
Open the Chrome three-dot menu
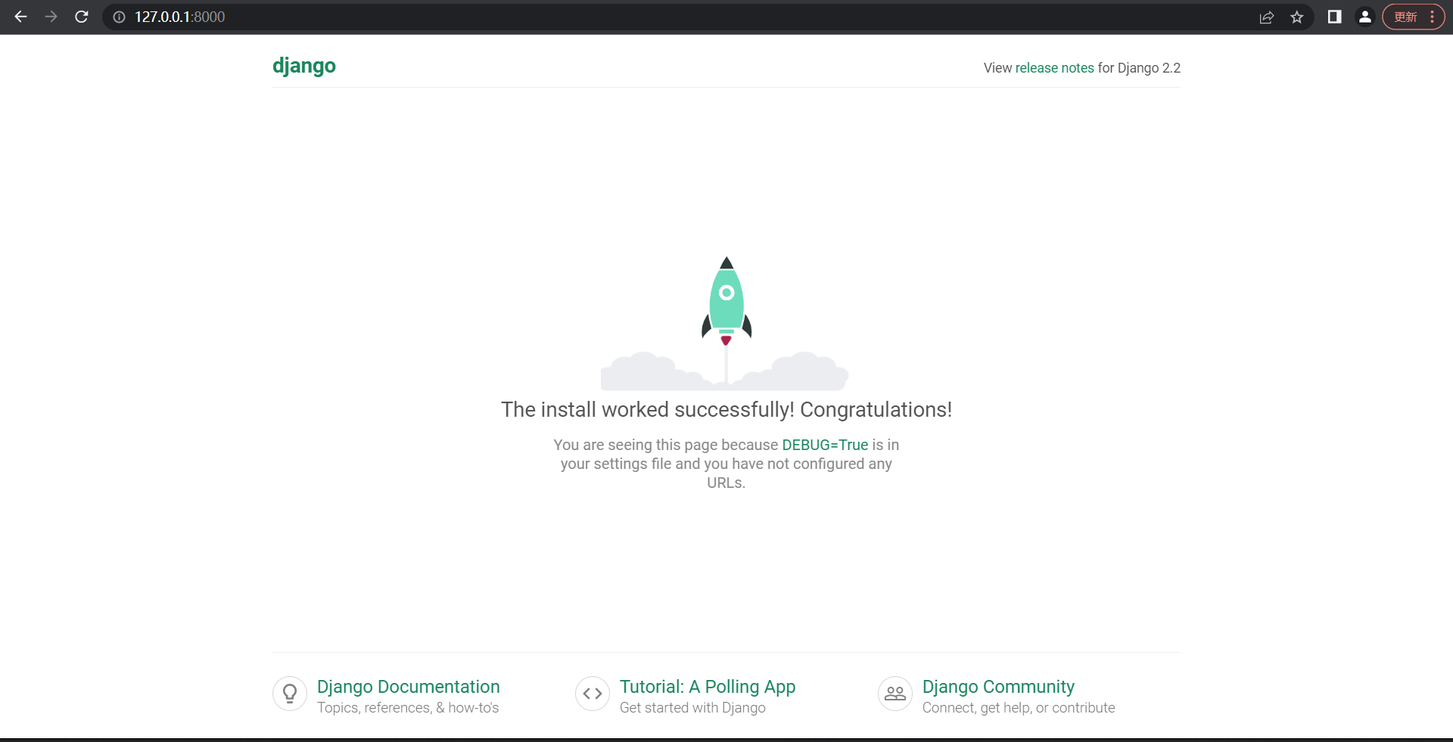[1433, 17]
